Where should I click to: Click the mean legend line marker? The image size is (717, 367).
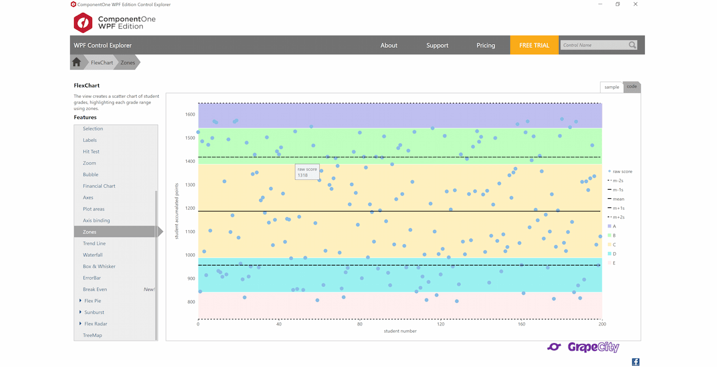[610, 199]
